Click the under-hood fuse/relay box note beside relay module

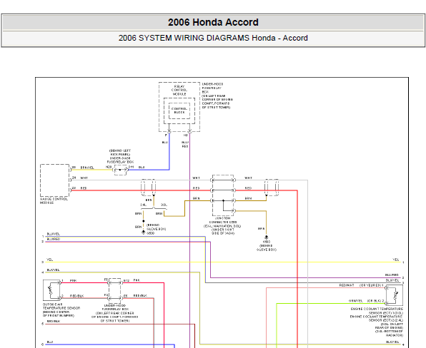[x=217, y=96]
